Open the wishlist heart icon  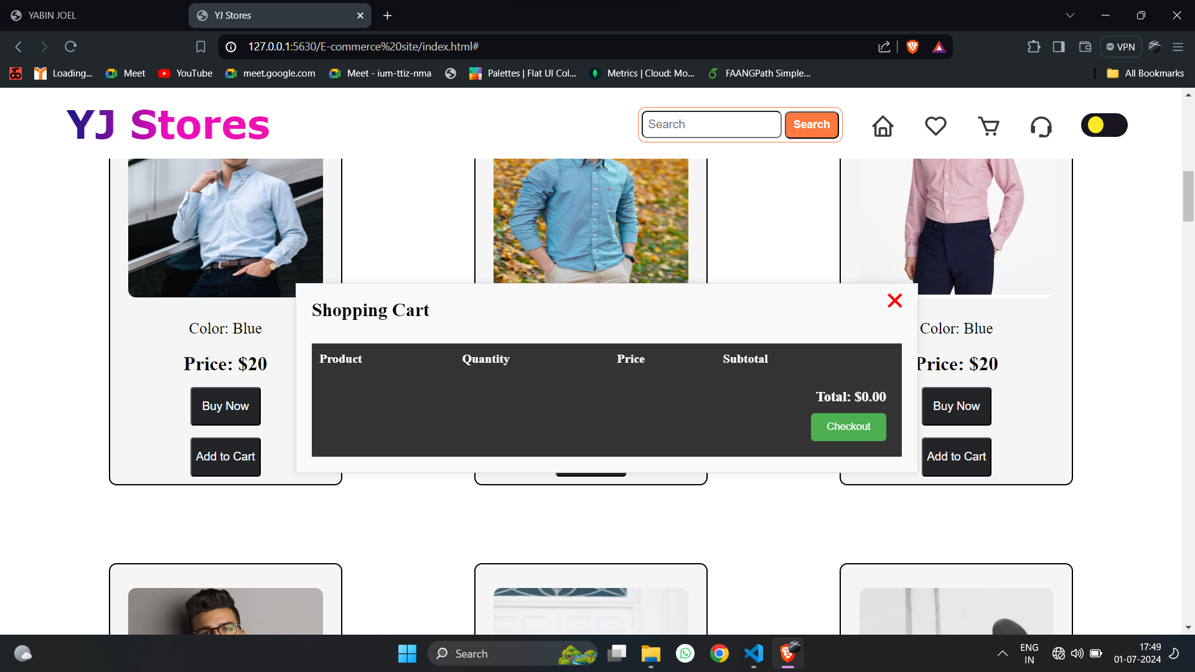[935, 126]
